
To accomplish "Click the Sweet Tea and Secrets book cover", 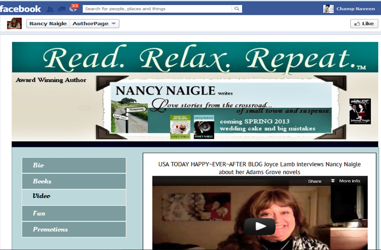I will tap(180, 127).
